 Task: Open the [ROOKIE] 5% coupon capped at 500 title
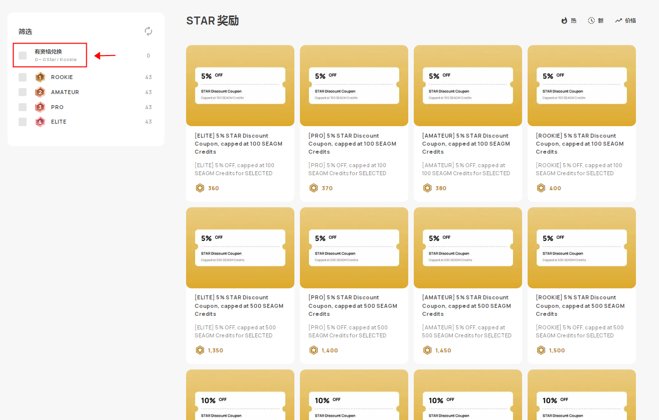tap(580, 306)
